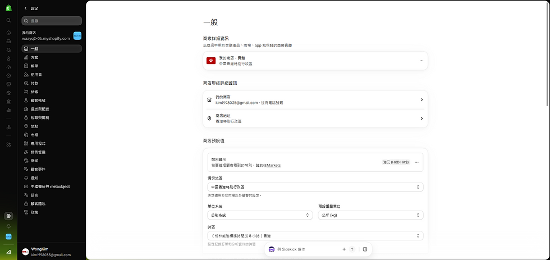This screenshot has height=260, width=550.
Task: Click the highlighted Settings gear in the rail
Action: [x=9, y=216]
